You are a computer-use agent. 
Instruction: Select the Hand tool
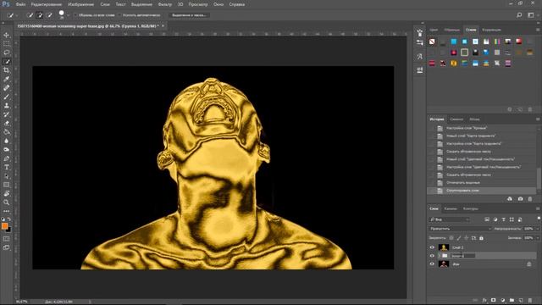7,194
